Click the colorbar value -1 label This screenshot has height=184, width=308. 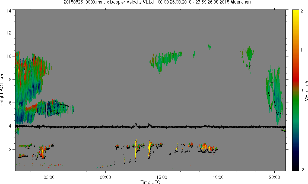(302, 131)
